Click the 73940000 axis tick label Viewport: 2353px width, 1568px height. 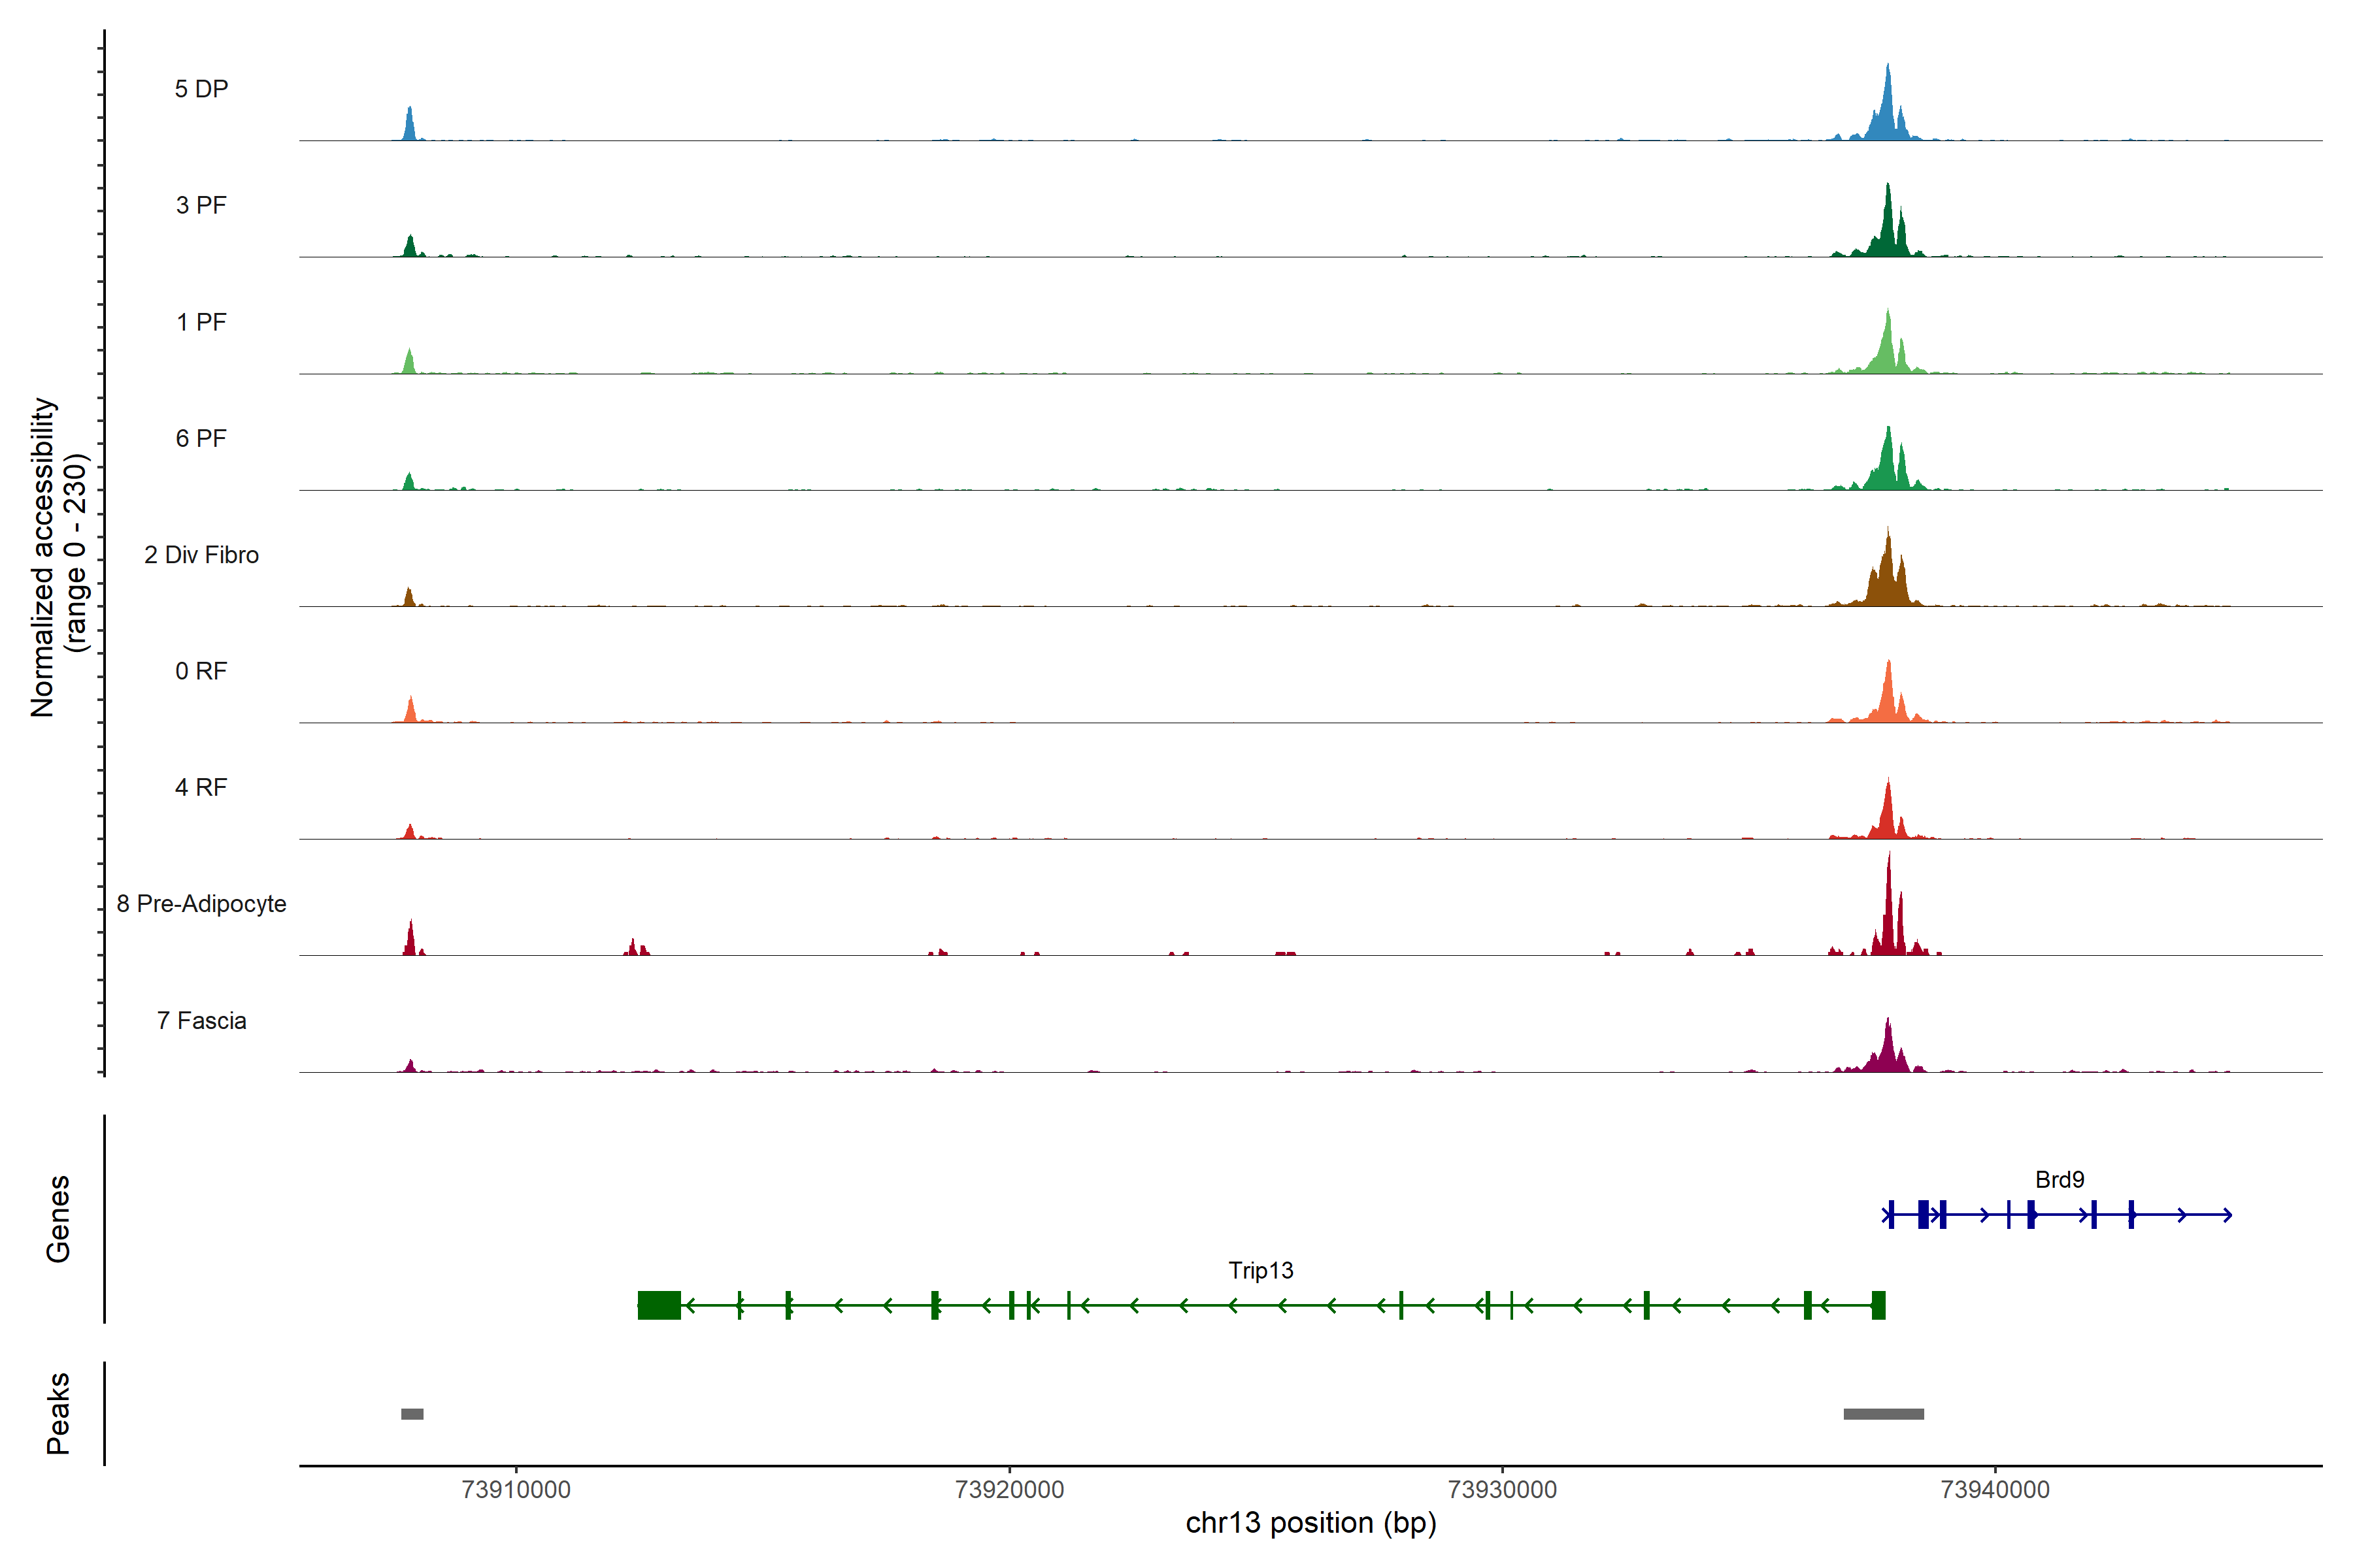pos(1995,1490)
